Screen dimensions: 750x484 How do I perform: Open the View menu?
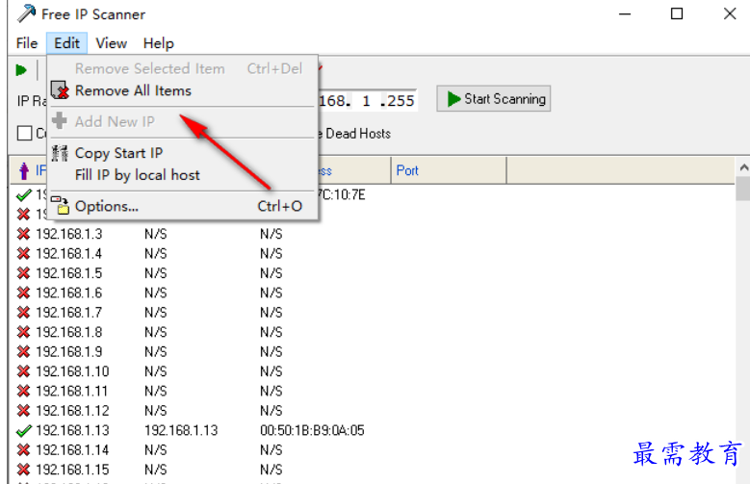click(111, 43)
